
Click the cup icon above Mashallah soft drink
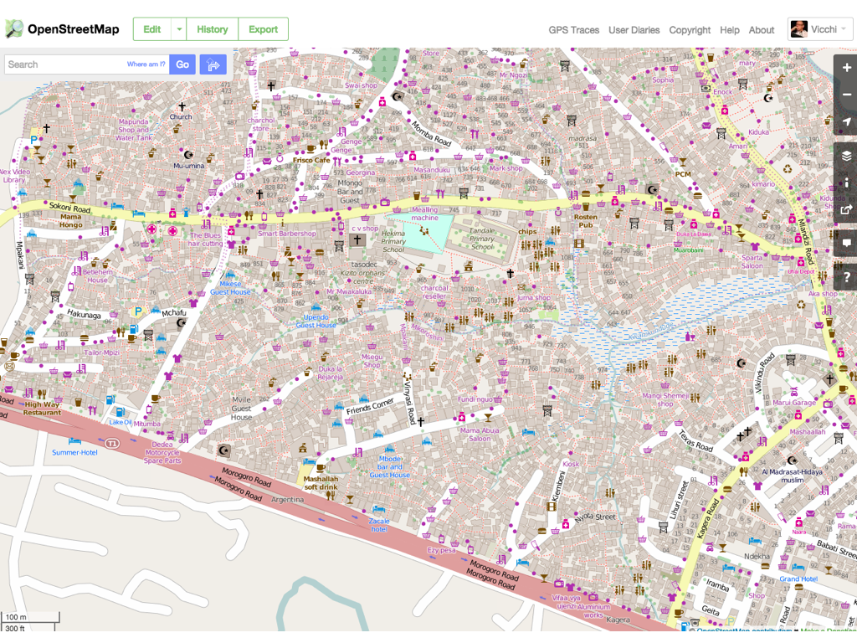click(x=321, y=467)
